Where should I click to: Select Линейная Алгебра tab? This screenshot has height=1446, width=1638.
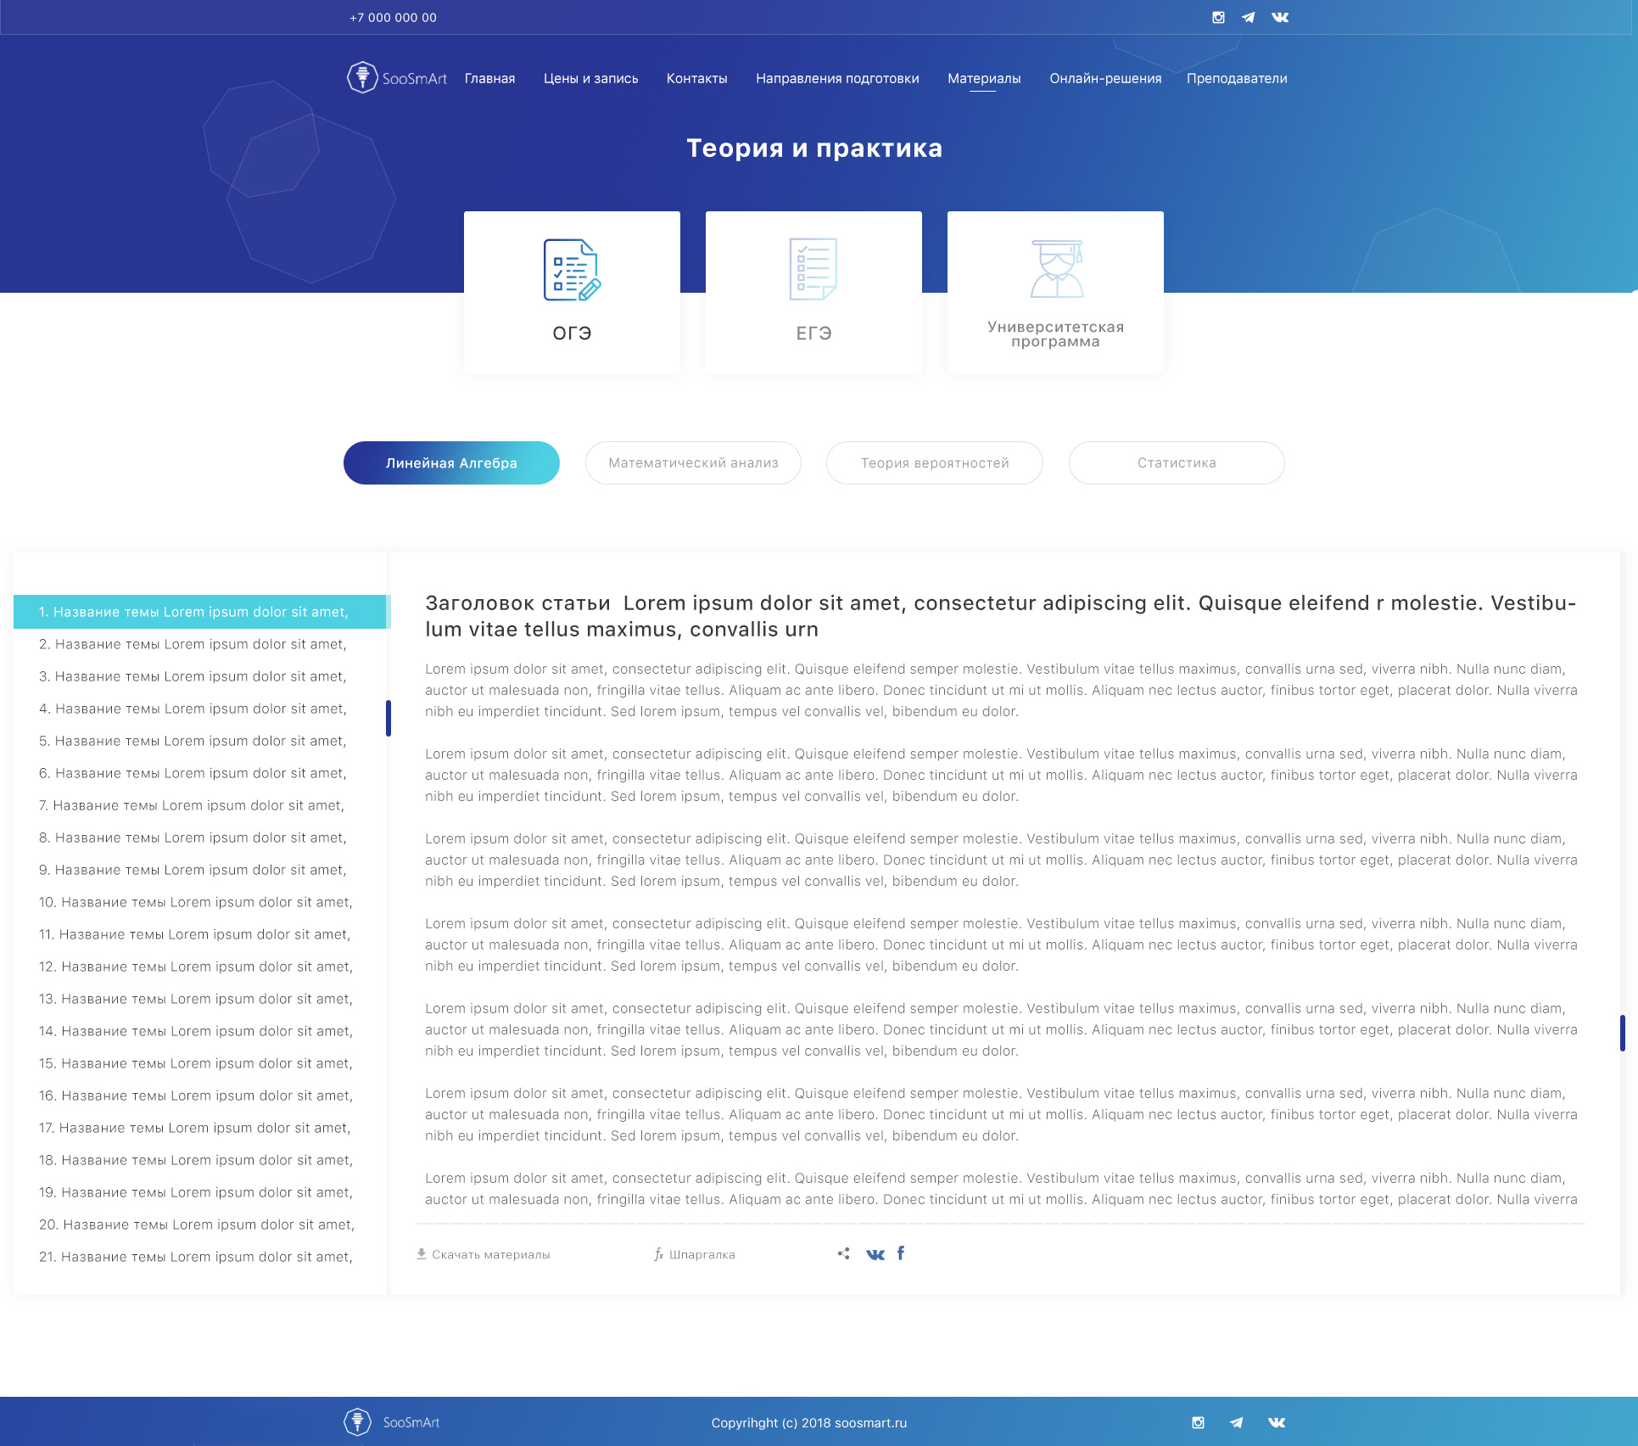pyautogui.click(x=451, y=462)
